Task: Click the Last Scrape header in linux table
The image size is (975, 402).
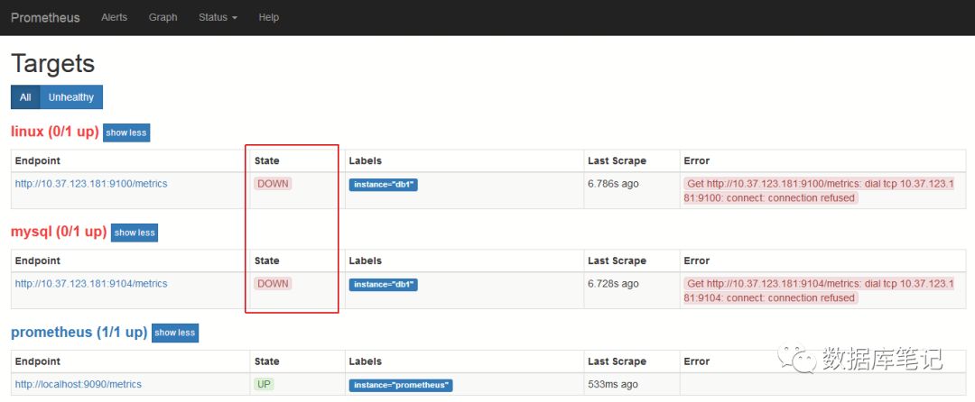Action: point(617,160)
